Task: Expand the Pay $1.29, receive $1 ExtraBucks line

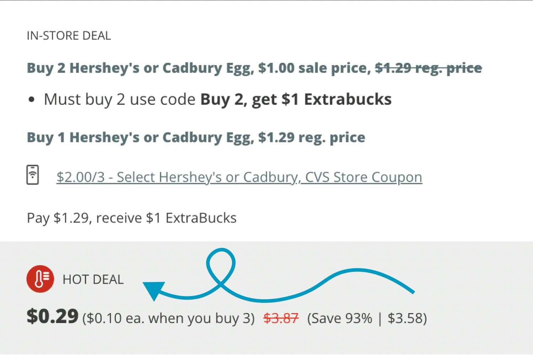Action: pos(131,218)
